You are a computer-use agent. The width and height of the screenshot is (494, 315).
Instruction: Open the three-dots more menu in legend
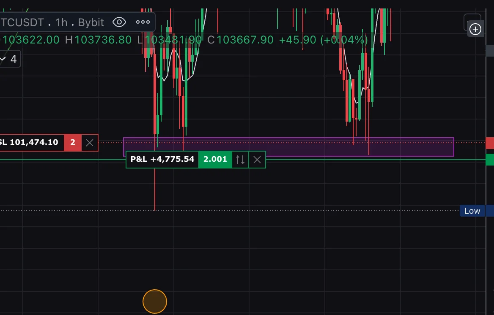(143, 22)
